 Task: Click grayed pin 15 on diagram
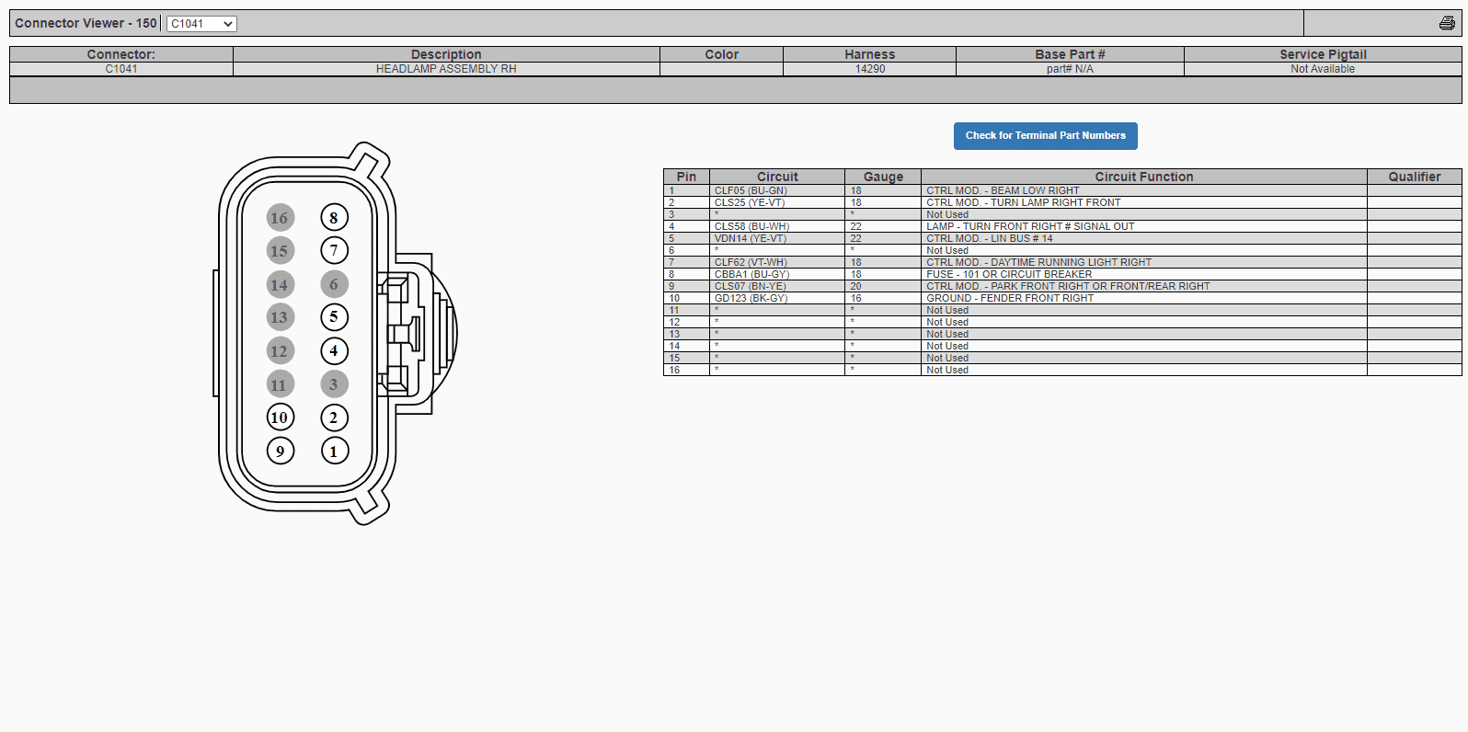pyautogui.click(x=281, y=250)
